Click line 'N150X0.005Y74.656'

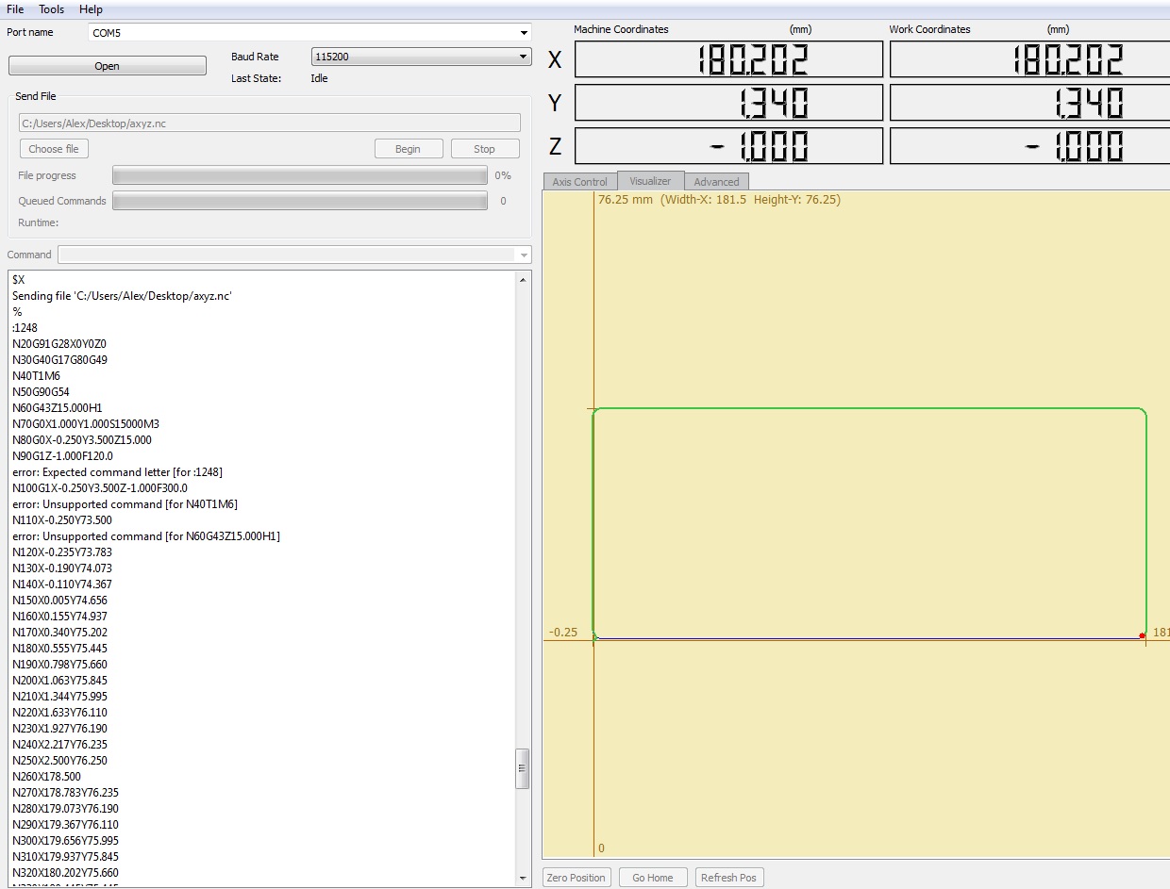(x=59, y=601)
